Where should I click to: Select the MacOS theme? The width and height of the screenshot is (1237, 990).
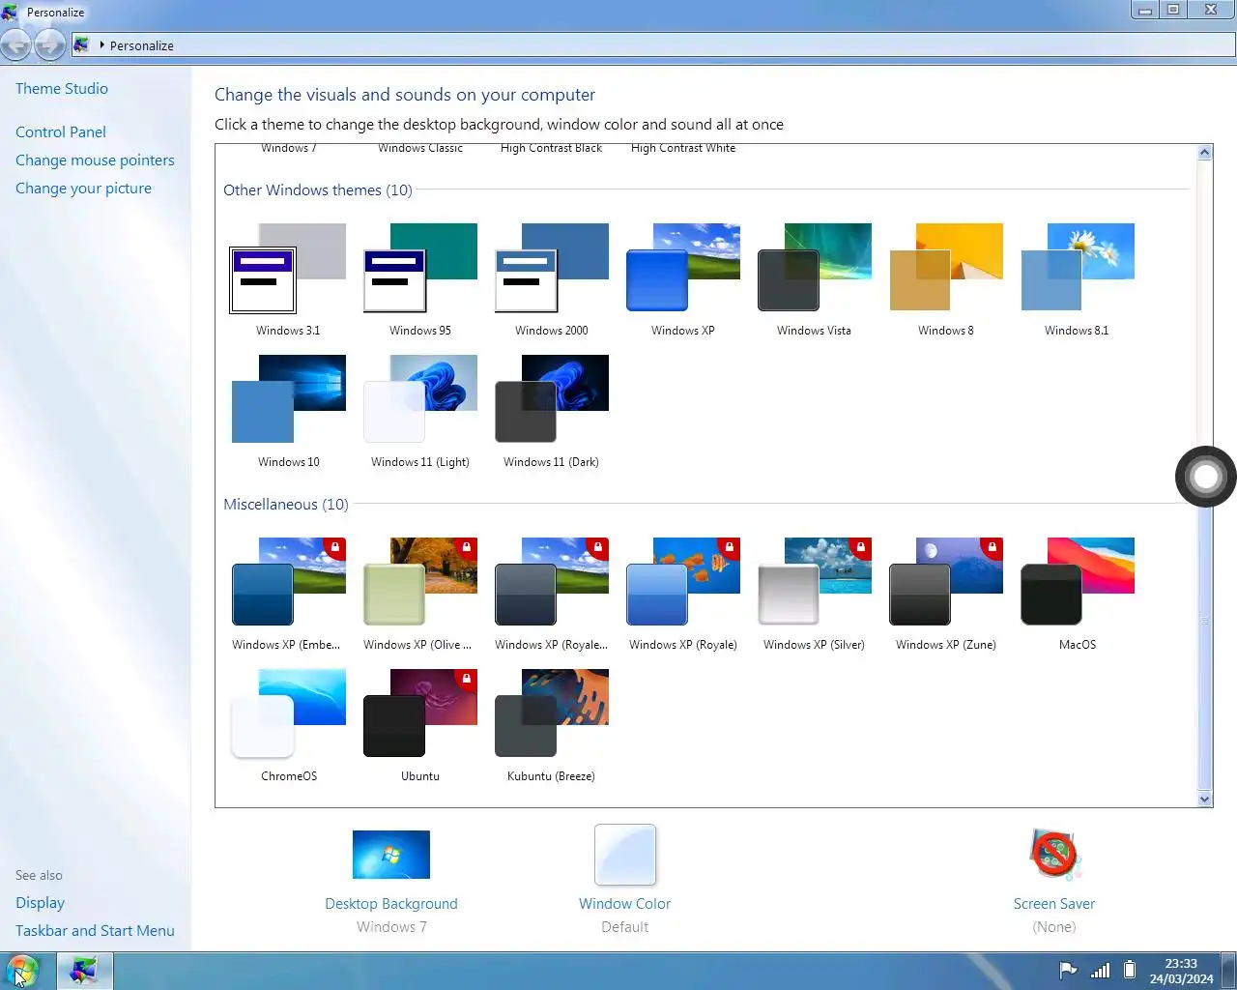pyautogui.click(x=1078, y=594)
